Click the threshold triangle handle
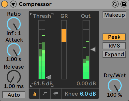The height and width of the screenshot is (101, 129). [49, 77]
